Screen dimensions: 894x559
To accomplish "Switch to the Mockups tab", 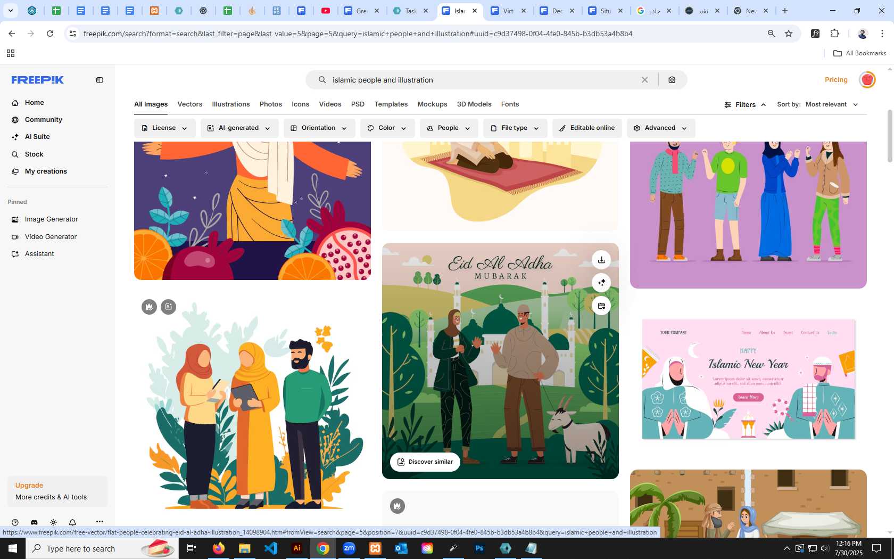I will pyautogui.click(x=433, y=104).
